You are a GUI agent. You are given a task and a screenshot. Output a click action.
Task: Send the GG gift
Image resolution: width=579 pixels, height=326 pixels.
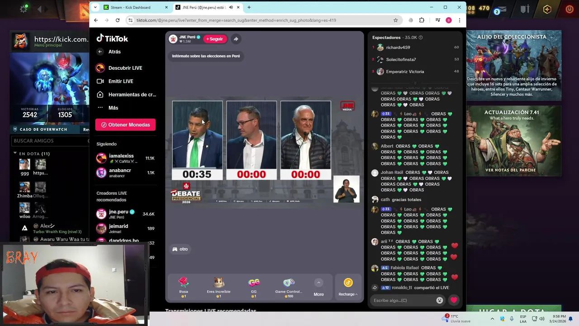pyautogui.click(x=254, y=287)
